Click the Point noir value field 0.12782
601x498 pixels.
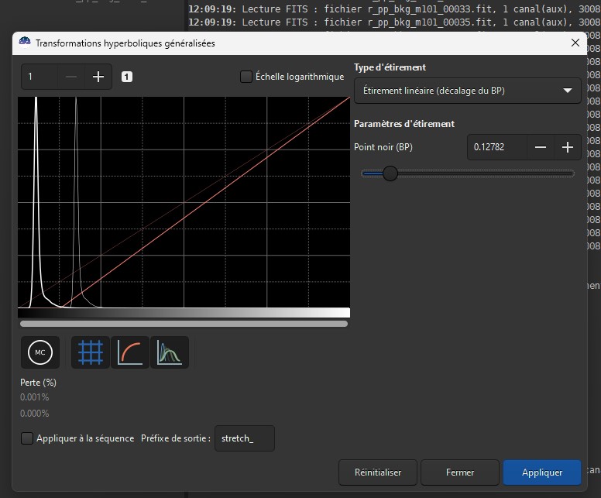(496, 147)
